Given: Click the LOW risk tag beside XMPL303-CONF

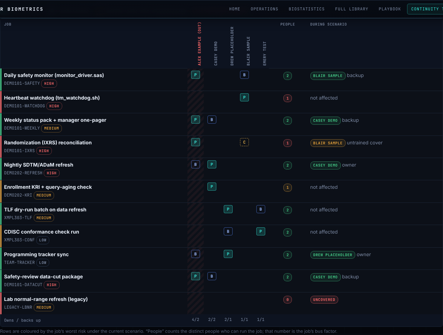Looking at the screenshot, I should pos(43,240).
